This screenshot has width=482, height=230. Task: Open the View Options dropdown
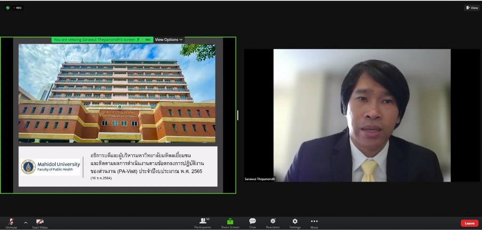point(169,40)
